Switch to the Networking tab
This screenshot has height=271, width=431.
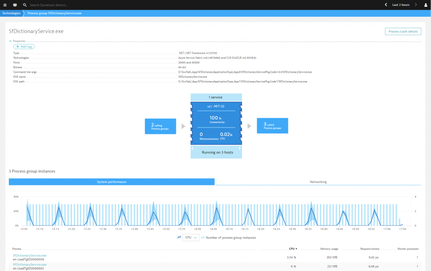point(318,182)
